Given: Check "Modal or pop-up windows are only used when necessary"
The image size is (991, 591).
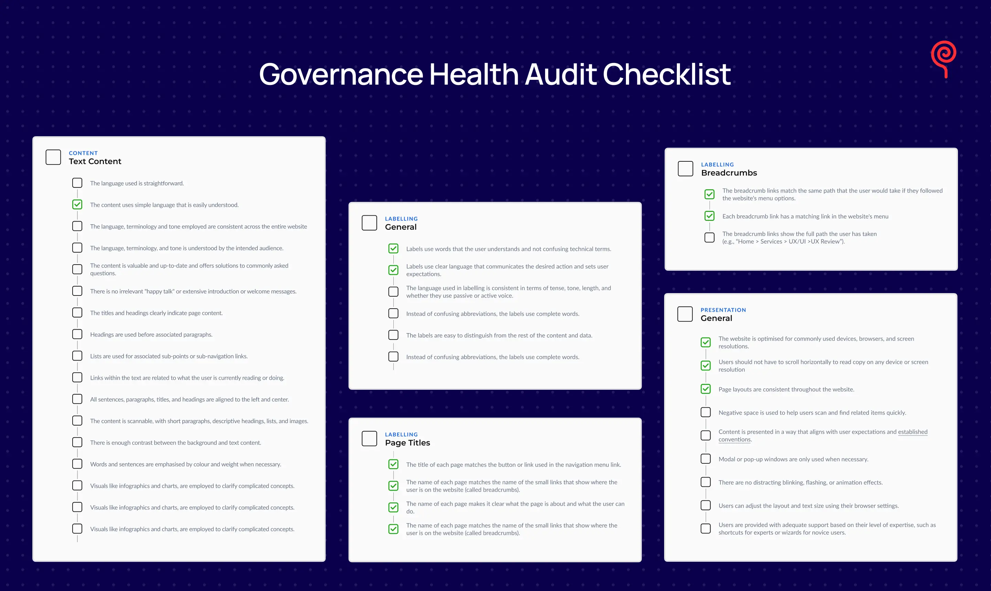Looking at the screenshot, I should click(x=705, y=458).
